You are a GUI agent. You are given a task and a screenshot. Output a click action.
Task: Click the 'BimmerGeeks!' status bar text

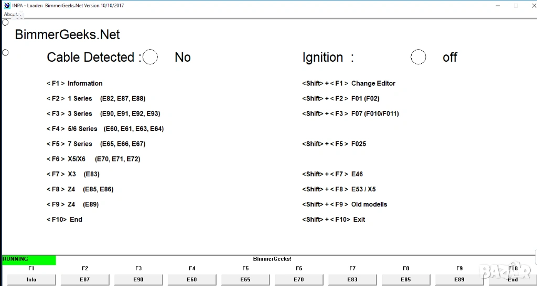coord(272,259)
